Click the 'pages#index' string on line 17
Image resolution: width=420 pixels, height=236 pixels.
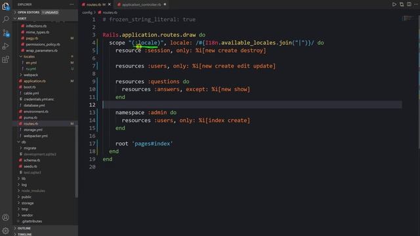coord(152,144)
